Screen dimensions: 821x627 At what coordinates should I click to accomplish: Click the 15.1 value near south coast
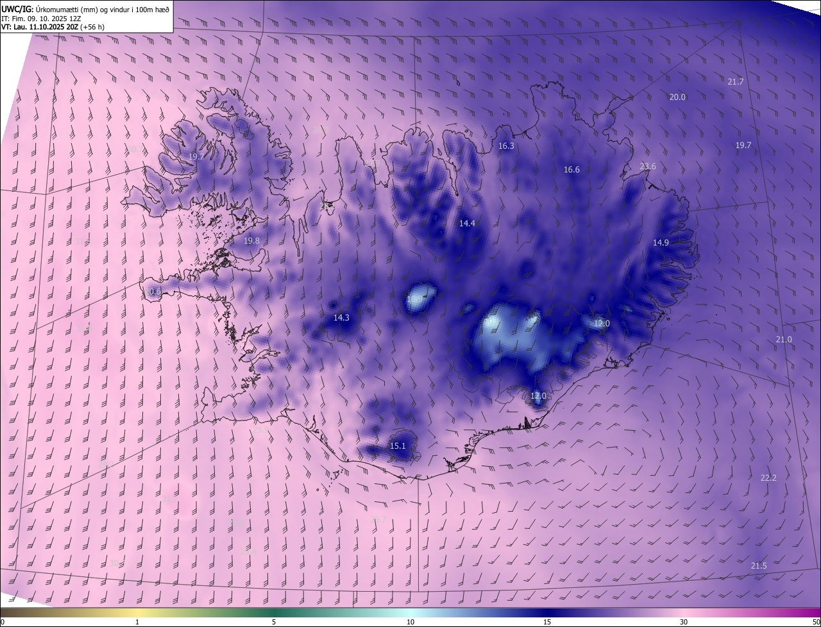click(398, 446)
